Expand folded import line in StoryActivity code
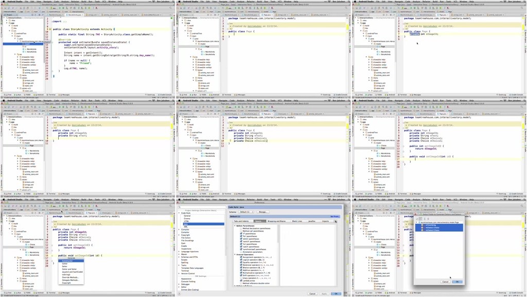Image resolution: width=527 pixels, height=297 pixels. click(52, 22)
